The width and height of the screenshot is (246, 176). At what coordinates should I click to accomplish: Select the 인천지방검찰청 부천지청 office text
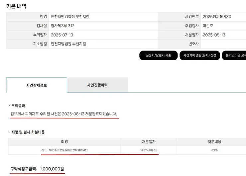pyautogui.click(x=70, y=17)
